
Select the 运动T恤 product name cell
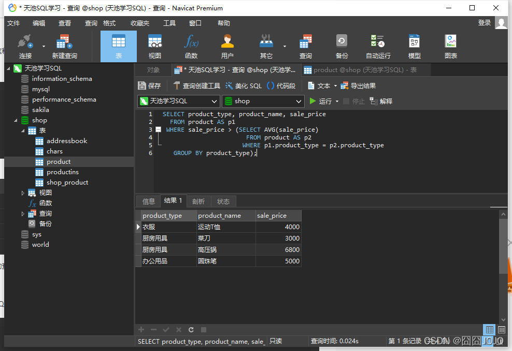pos(226,227)
